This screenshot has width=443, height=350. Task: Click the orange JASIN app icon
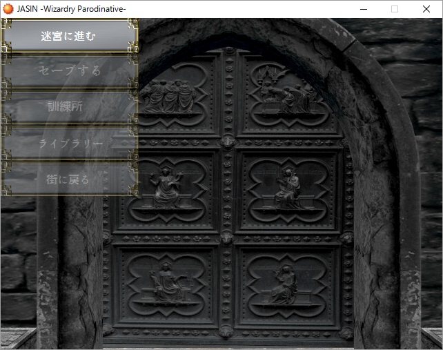click(x=8, y=9)
